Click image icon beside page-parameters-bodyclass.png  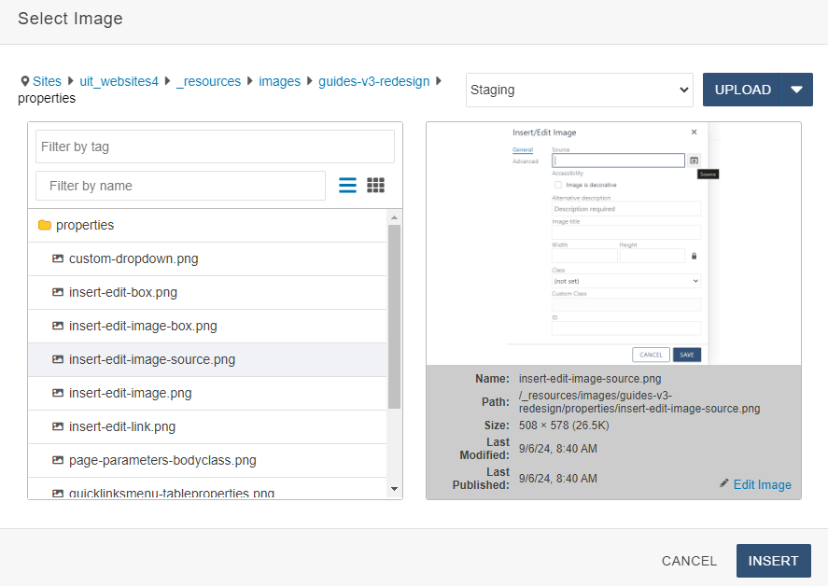[58, 460]
